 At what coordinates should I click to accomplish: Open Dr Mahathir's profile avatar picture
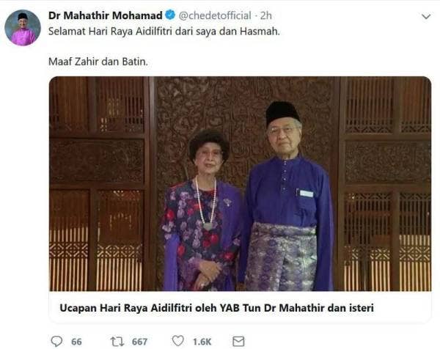point(23,28)
